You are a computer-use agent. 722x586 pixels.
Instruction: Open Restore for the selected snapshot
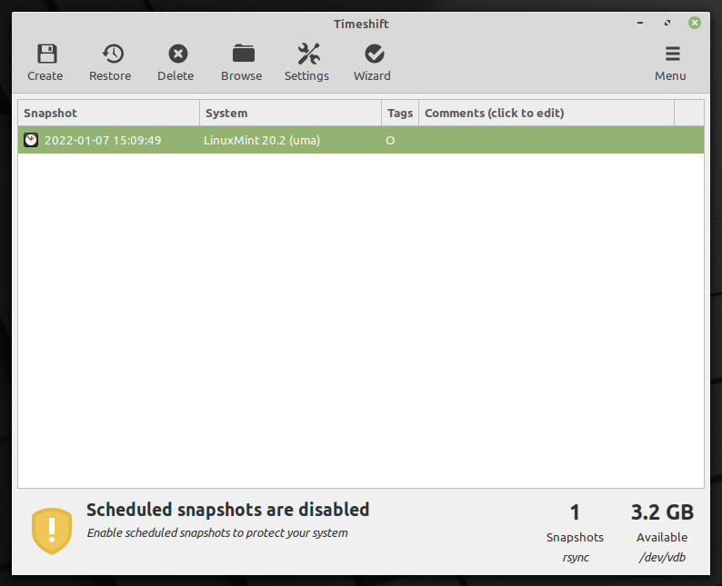(111, 63)
